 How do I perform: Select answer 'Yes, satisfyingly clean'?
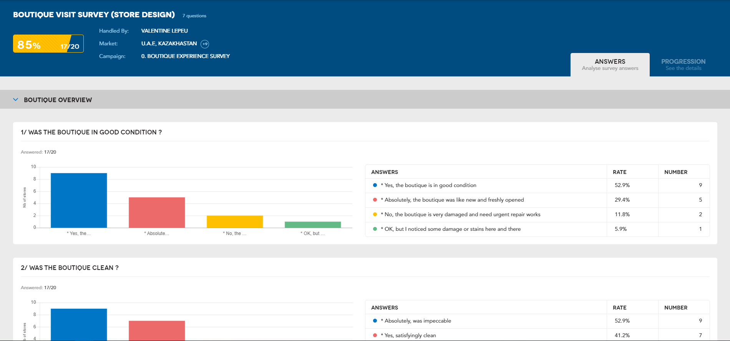408,335
